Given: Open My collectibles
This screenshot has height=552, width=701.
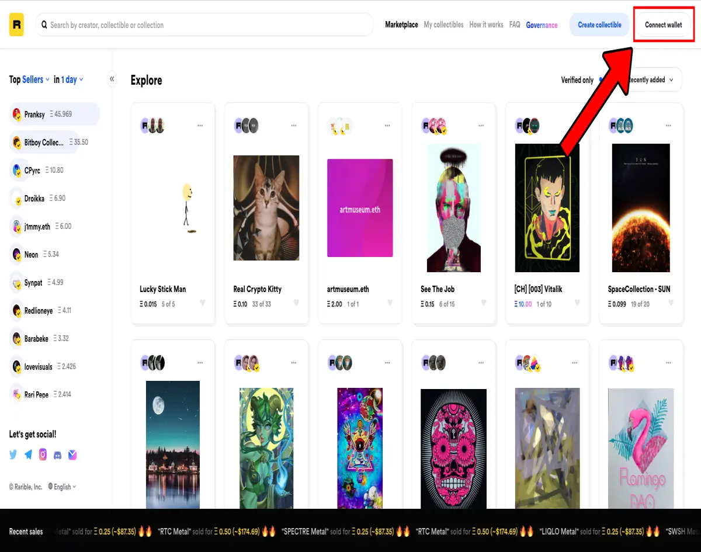Looking at the screenshot, I should point(443,25).
